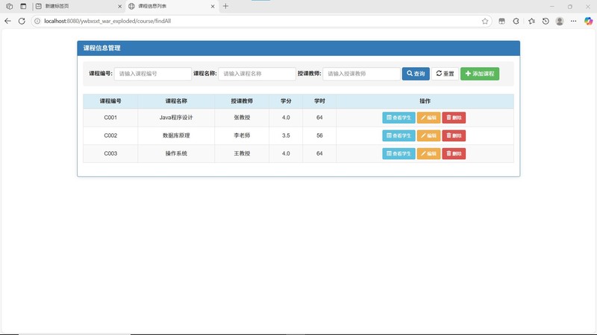Click the address bar URL
This screenshot has height=335, width=597.
(x=107, y=22)
